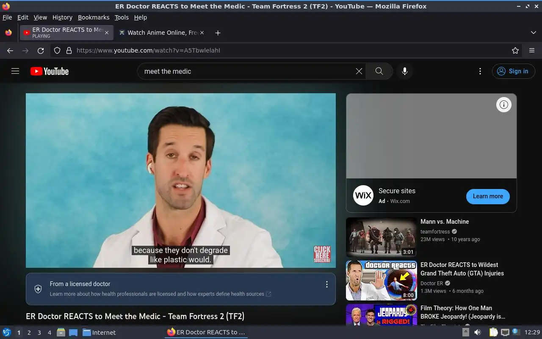Clear the search query with the X
This screenshot has width=542, height=339.
pos(359,71)
